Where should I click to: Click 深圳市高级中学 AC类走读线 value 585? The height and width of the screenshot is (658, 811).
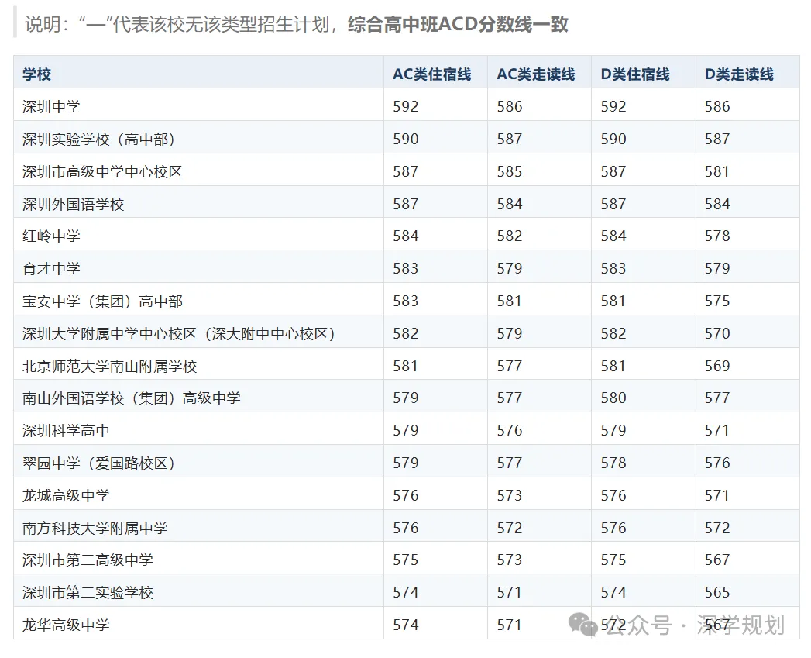[510, 172]
